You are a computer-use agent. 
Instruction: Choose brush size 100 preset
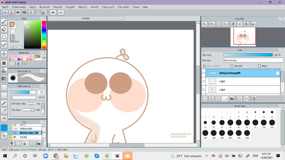click(264, 124)
